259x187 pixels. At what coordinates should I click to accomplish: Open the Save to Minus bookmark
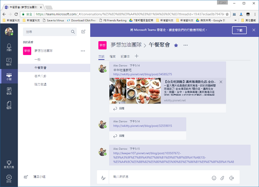[x=54, y=20]
